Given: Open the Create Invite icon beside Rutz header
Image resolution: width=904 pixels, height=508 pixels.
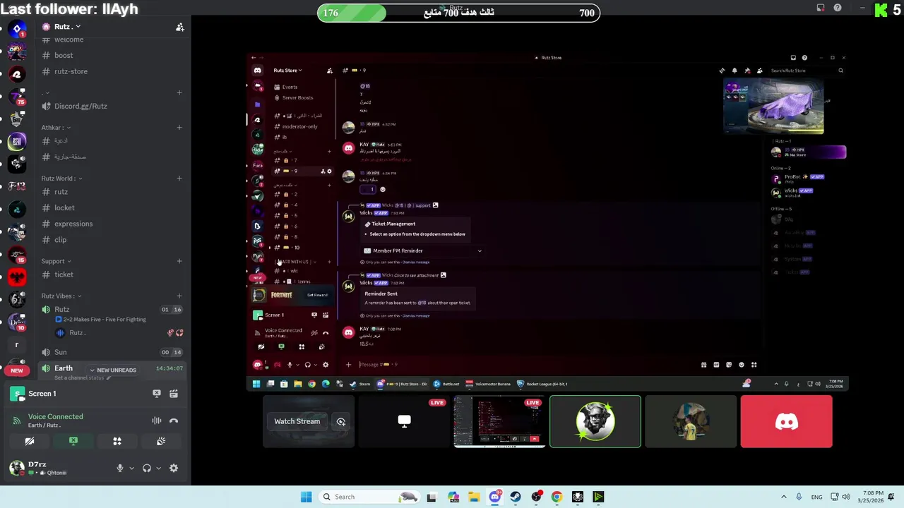Looking at the screenshot, I should pyautogui.click(x=180, y=27).
